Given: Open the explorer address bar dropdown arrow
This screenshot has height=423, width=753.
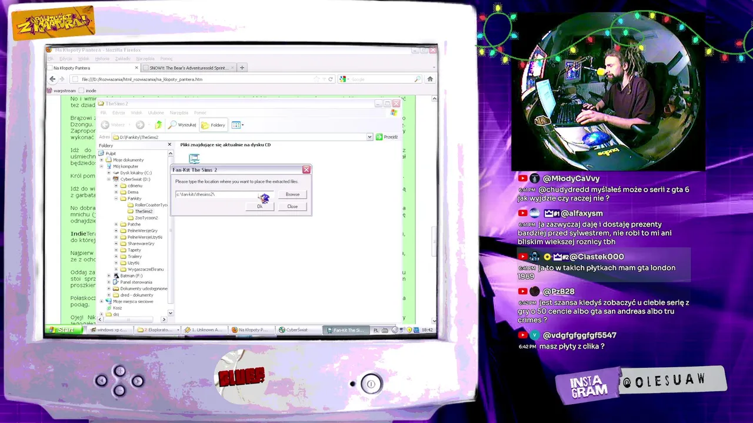Looking at the screenshot, I should pyautogui.click(x=369, y=137).
